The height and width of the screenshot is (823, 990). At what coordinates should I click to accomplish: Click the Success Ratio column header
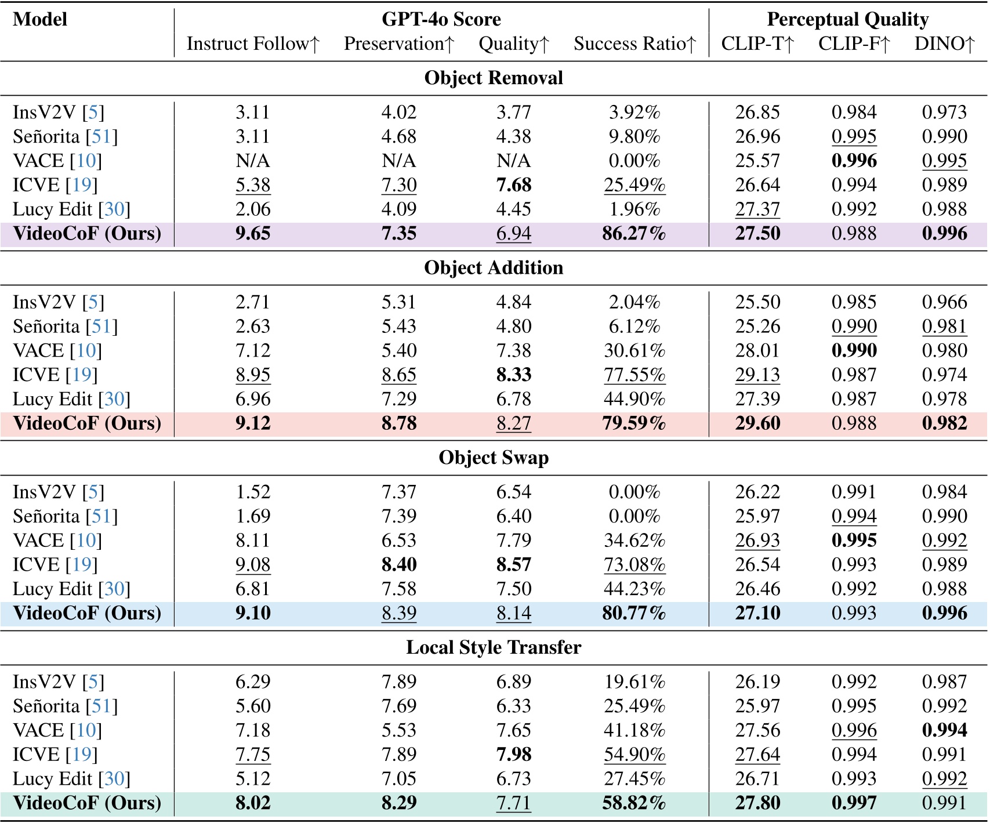tap(634, 44)
